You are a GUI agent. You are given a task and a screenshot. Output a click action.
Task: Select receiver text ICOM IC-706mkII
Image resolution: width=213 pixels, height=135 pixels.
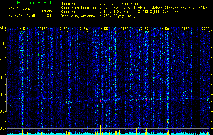coord(119,12)
